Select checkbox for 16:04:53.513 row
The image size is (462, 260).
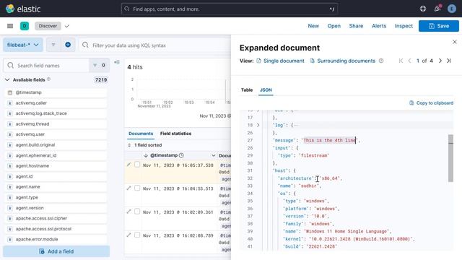coord(137,188)
